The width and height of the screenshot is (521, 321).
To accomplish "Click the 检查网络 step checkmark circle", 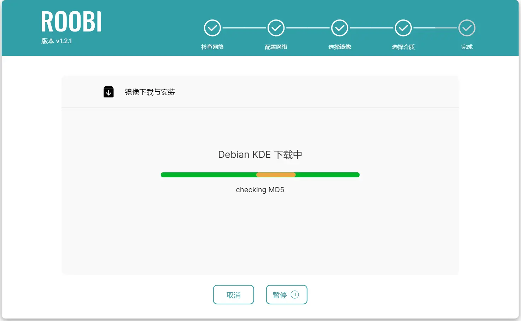I will point(212,28).
